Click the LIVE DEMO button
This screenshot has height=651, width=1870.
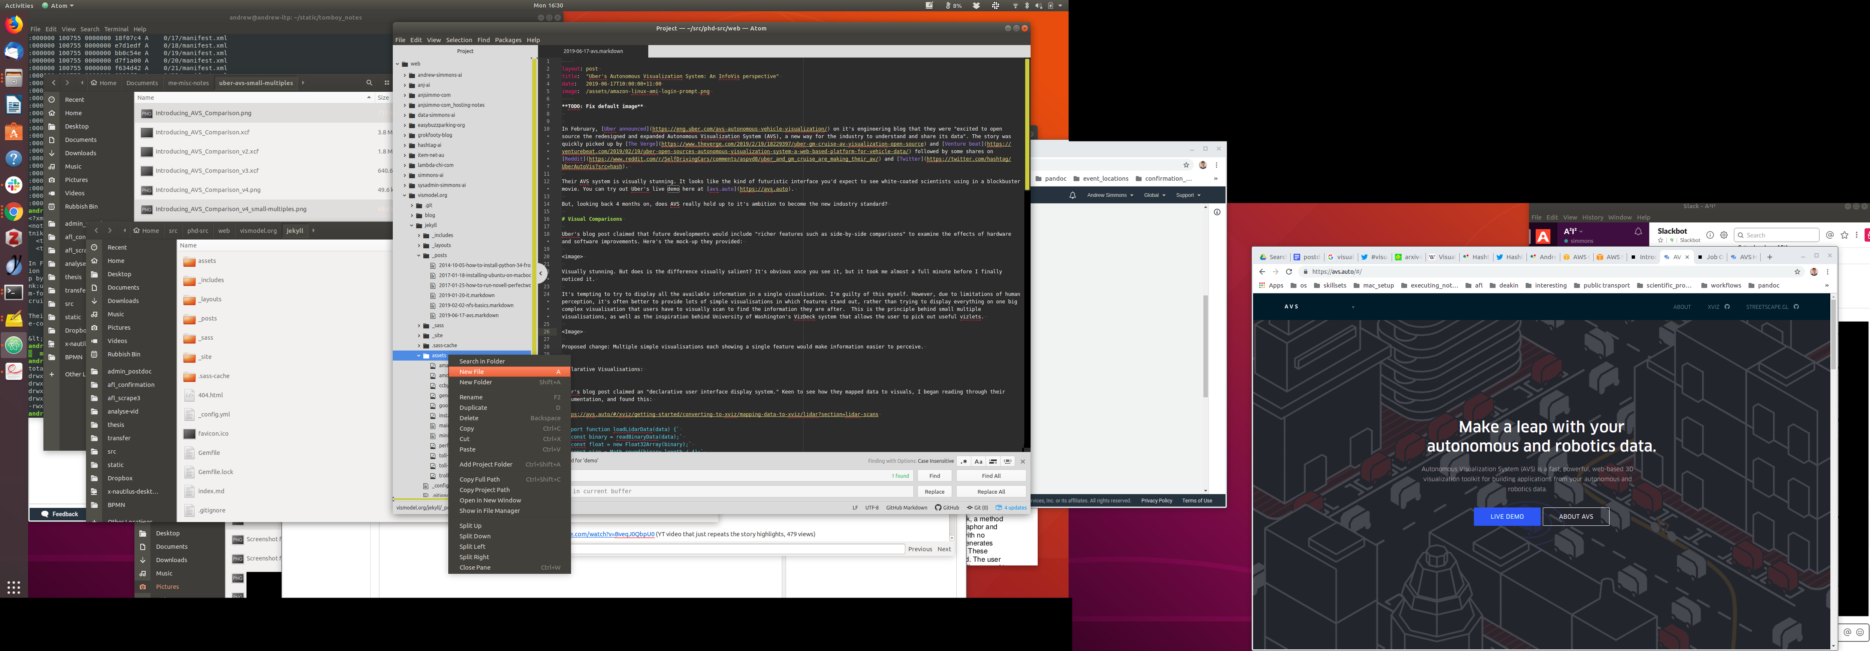pyautogui.click(x=1506, y=516)
